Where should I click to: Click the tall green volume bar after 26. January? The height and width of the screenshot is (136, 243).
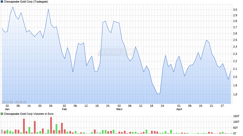point(56,129)
